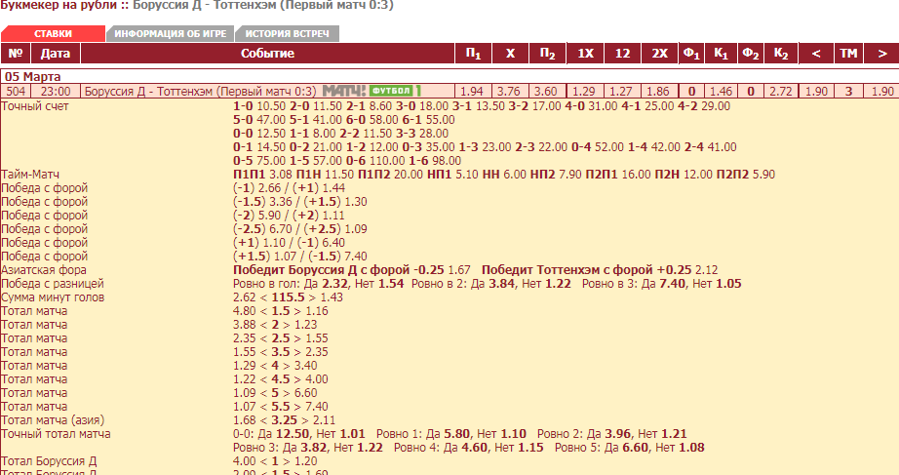
Task: Select match total under 2.5 at 2.35
Action: point(244,338)
